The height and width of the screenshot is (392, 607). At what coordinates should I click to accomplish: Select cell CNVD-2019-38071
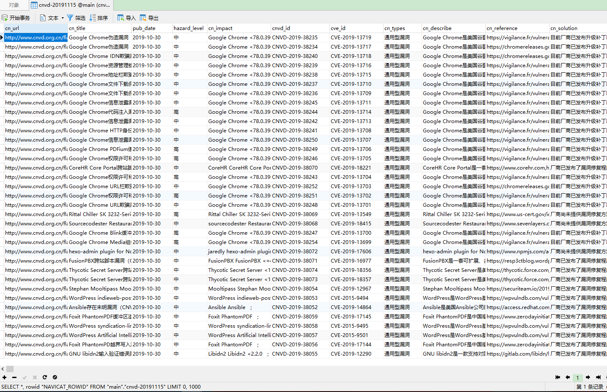(300, 261)
